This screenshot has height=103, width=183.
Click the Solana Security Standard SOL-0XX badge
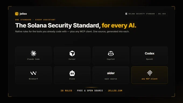(x=146, y=14)
